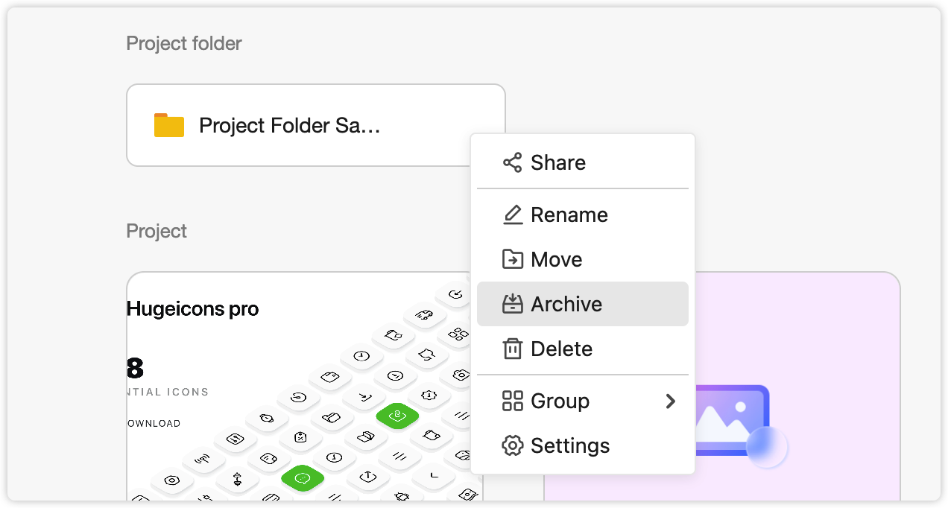The image size is (948, 508).
Task: Click the Move folder-arrow icon
Action: tap(512, 259)
